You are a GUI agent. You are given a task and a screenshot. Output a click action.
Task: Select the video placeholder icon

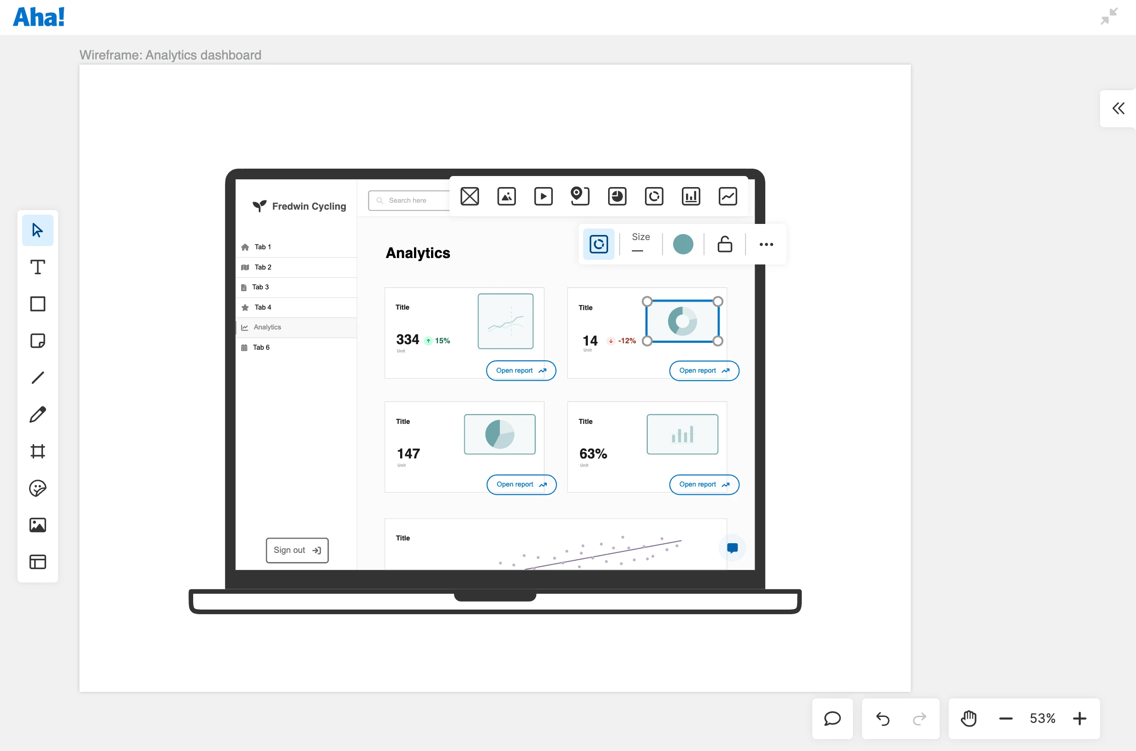click(543, 196)
